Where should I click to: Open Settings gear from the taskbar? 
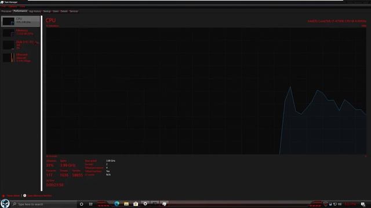coord(145,204)
